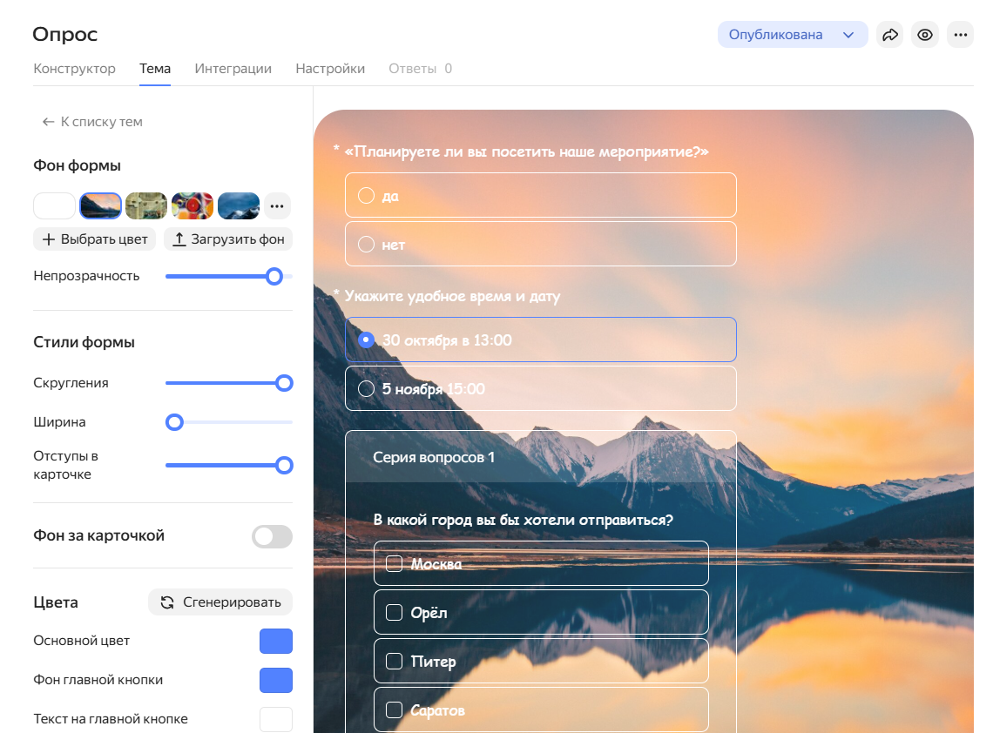The image size is (993, 733).
Task: Open form preview with the eye icon
Action: click(925, 35)
